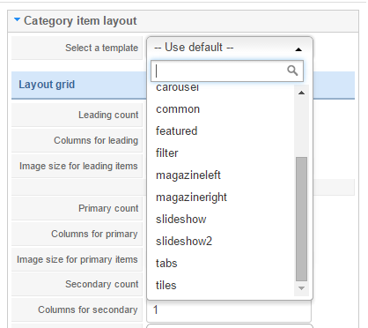Click the list scrollbar up arrow

(x=301, y=93)
